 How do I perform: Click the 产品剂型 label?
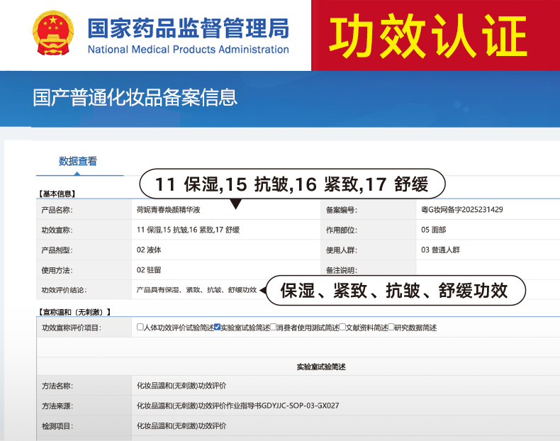57,250
